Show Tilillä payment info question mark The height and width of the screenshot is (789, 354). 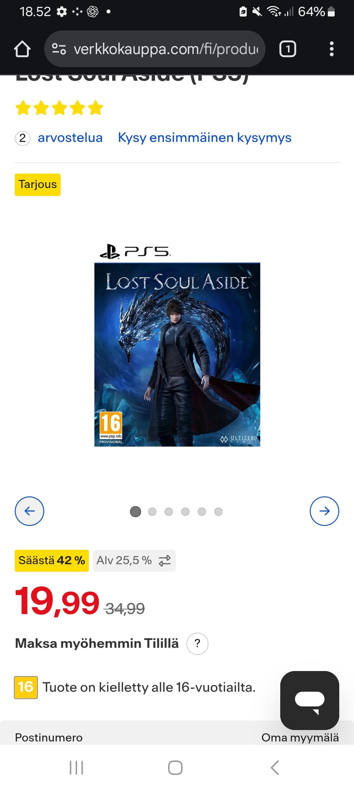coord(197,644)
